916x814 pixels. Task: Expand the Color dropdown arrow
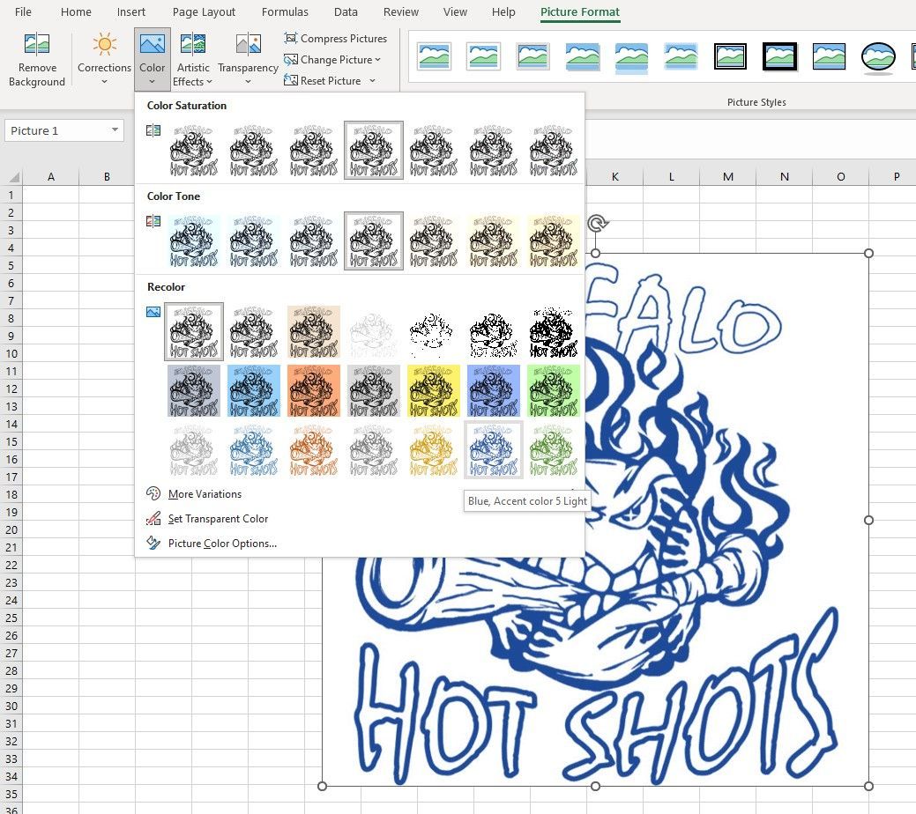[x=152, y=82]
